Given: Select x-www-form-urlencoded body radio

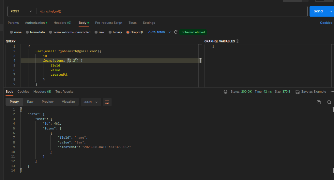Looking at the screenshot, I should pyautogui.click(x=51, y=32).
